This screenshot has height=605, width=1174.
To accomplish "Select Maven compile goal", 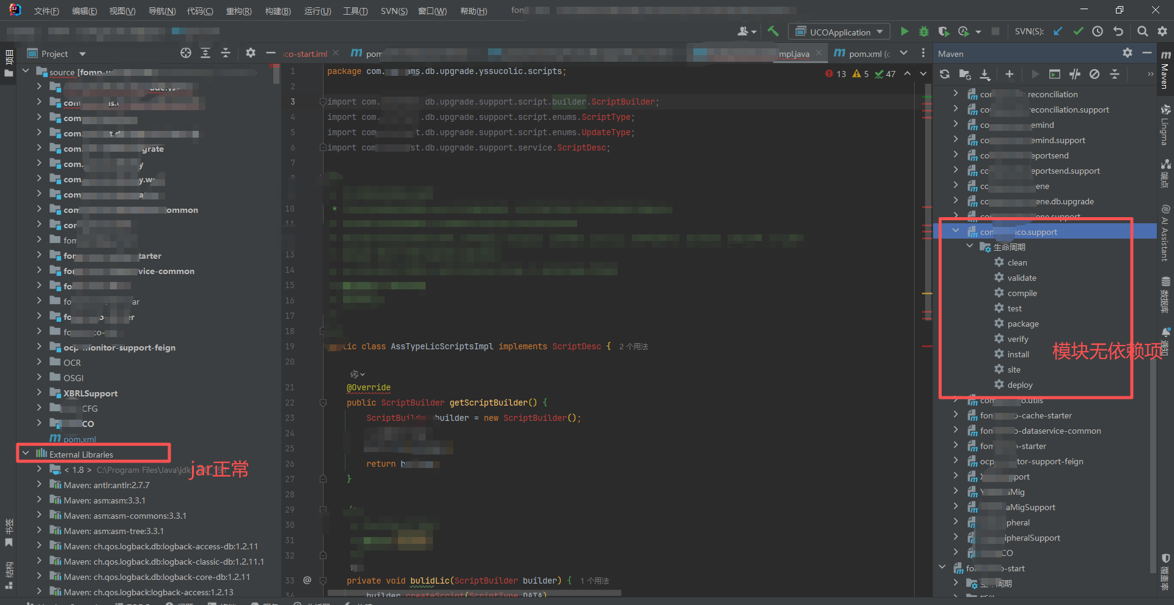I will click(x=1022, y=293).
